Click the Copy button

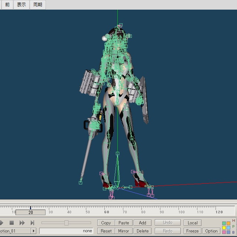pyautogui.click(x=106, y=223)
